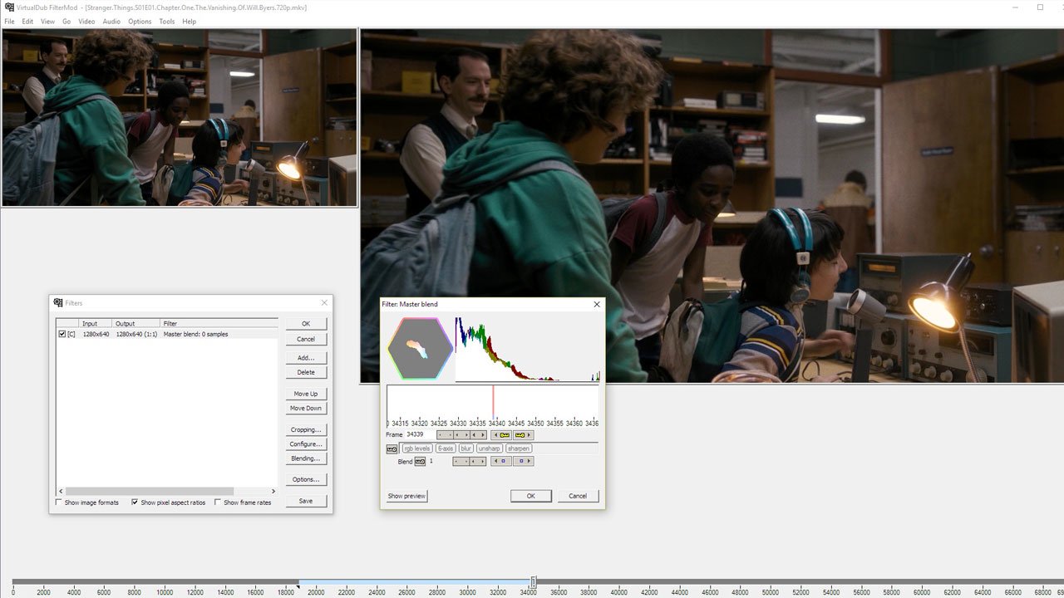Image resolution: width=1064 pixels, height=598 pixels.
Task: Go to previous blend point square button
Action: (x=501, y=462)
